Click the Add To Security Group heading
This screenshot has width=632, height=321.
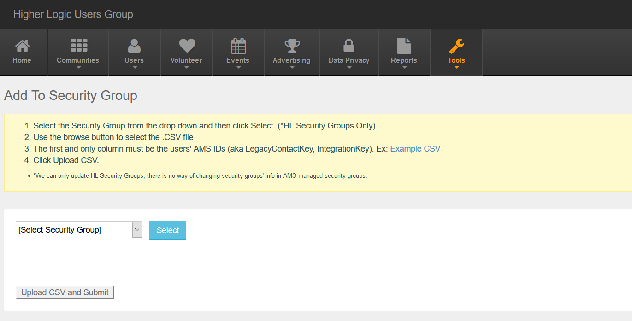click(71, 95)
